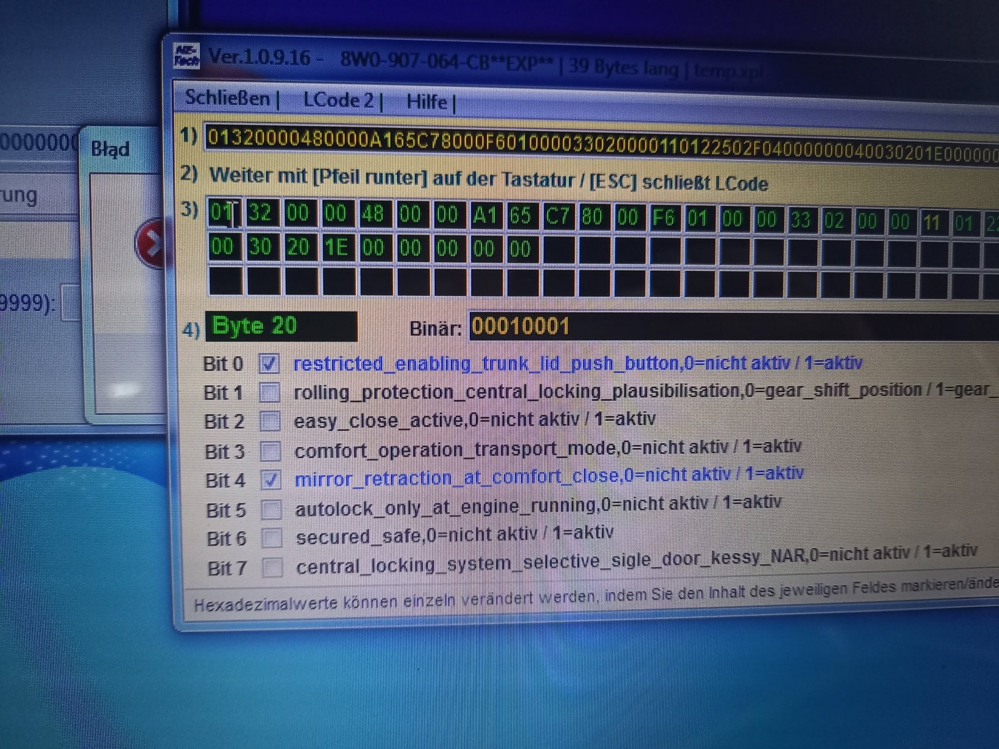The width and height of the screenshot is (999, 749).
Task: Uncheck Bit 4 mirror retraction at comfort close
Action: pos(270,480)
